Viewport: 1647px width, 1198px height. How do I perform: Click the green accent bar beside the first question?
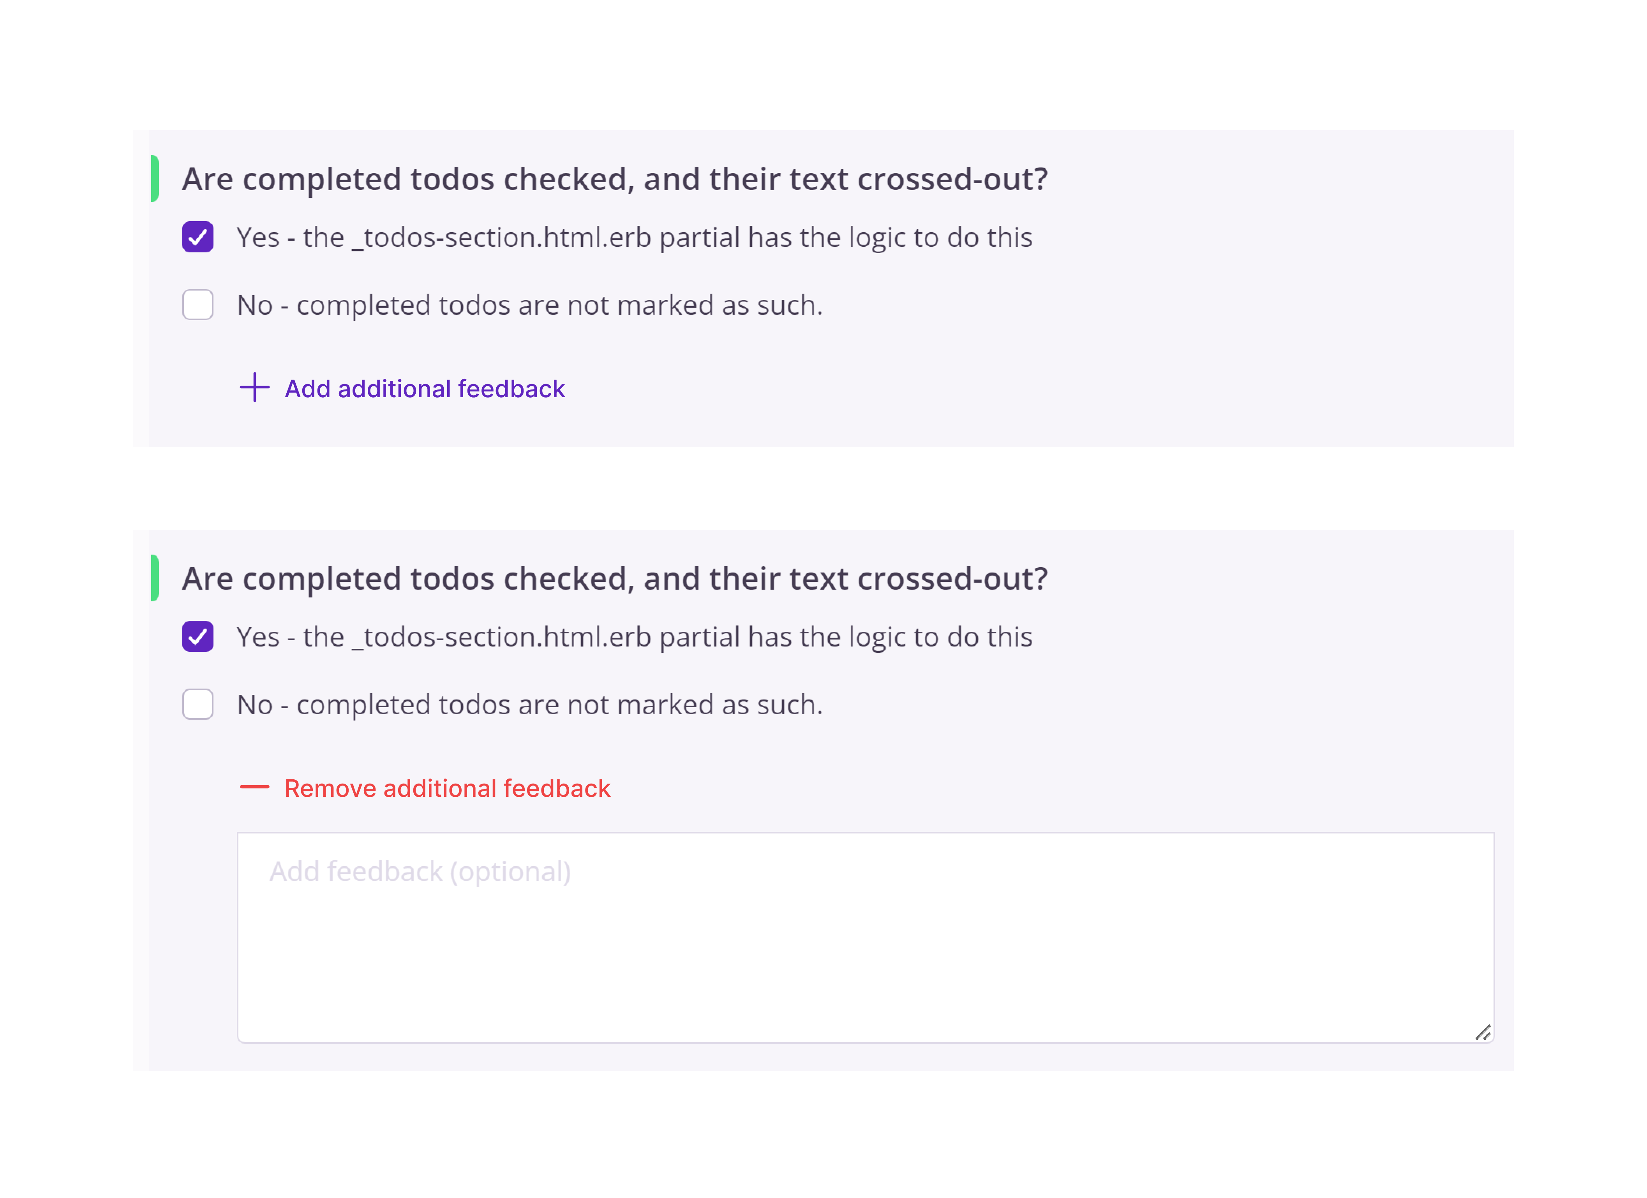click(155, 179)
